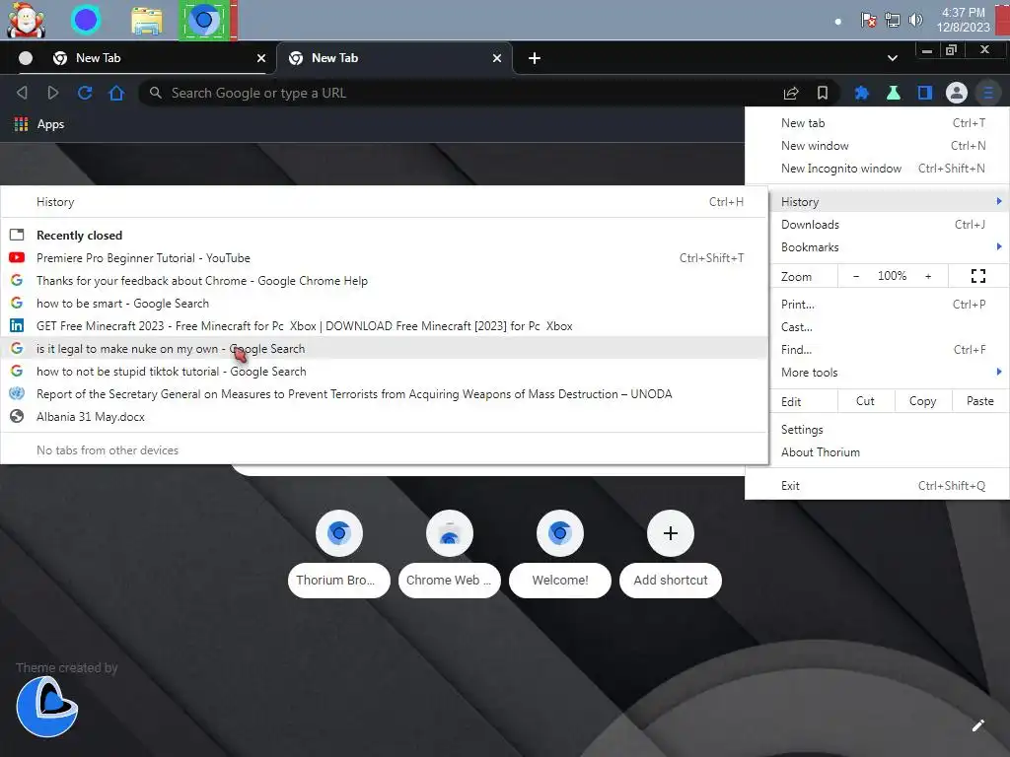Open About Thorium
The width and height of the screenshot is (1010, 757).
pyautogui.click(x=890, y=451)
